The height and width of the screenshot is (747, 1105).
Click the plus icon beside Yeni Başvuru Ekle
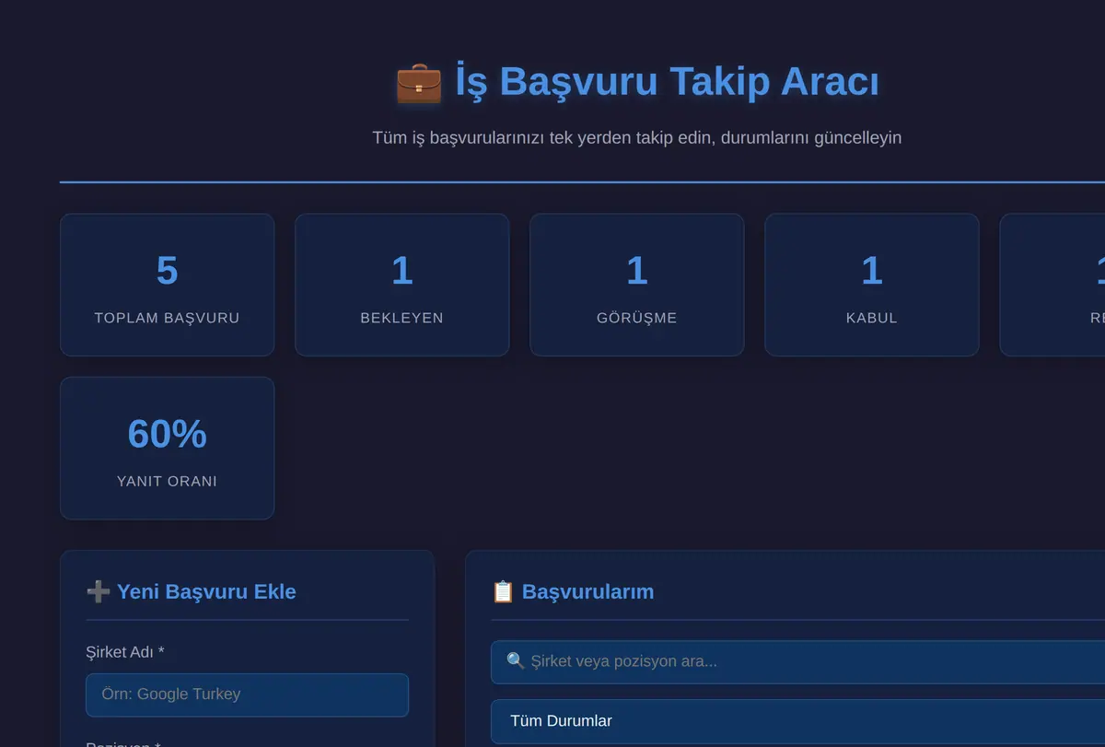(x=98, y=591)
